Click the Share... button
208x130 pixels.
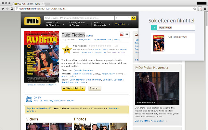coord(95,88)
